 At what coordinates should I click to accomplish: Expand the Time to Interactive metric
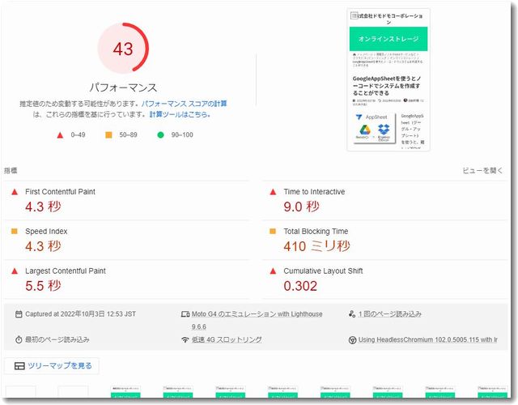[x=313, y=192]
